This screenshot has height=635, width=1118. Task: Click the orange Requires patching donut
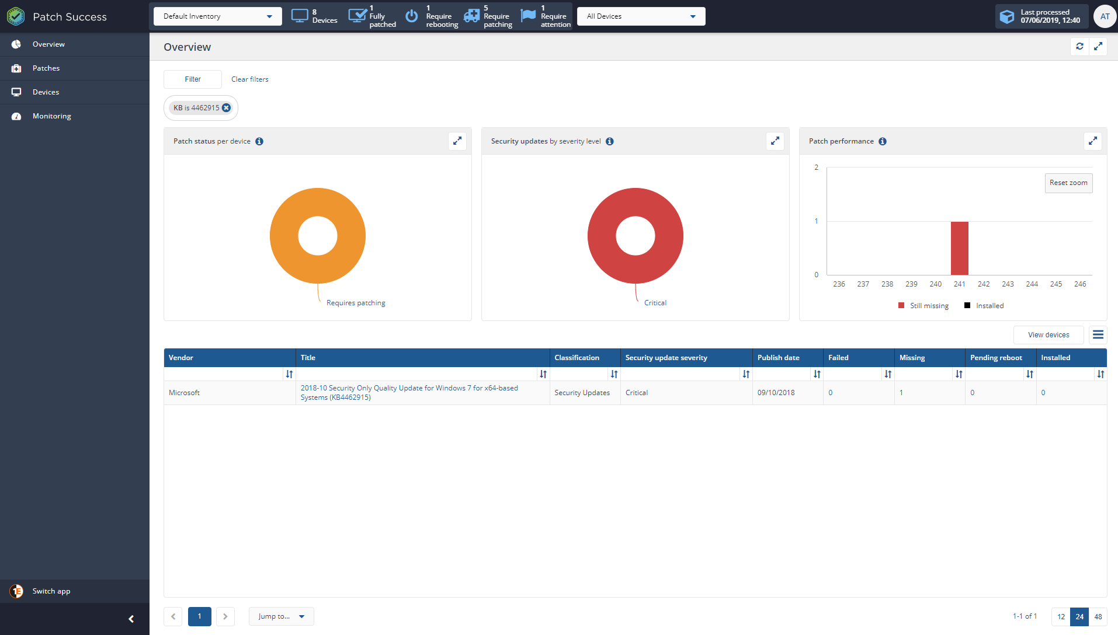pyautogui.click(x=283, y=236)
